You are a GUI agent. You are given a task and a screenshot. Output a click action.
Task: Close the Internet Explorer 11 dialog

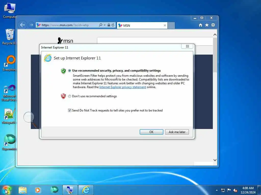[187, 46]
